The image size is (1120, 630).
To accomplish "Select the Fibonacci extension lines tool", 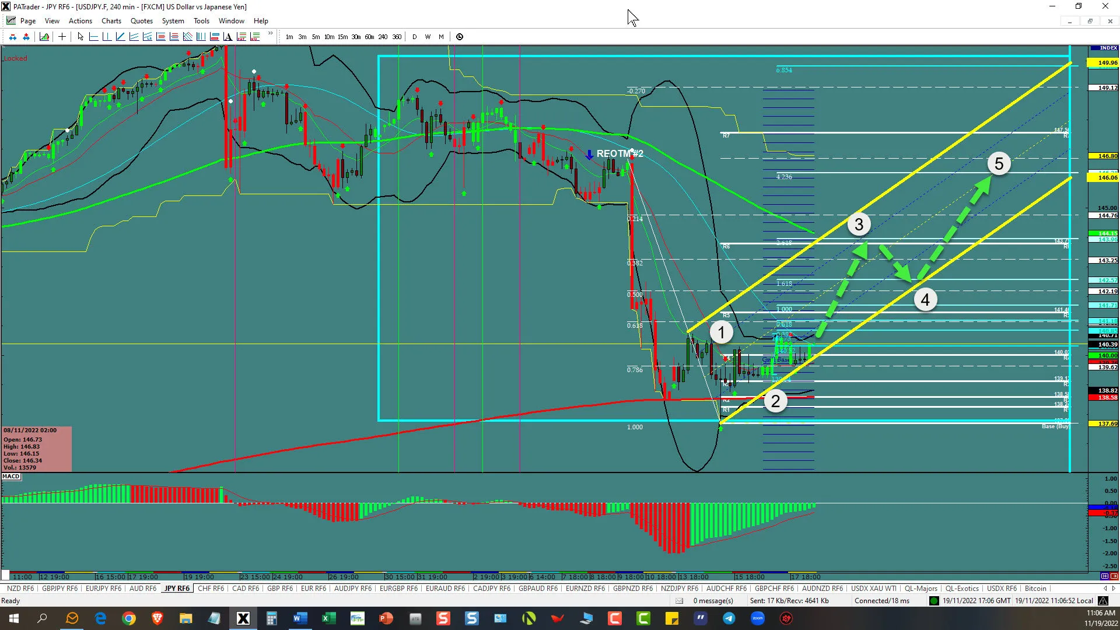I will tap(174, 37).
